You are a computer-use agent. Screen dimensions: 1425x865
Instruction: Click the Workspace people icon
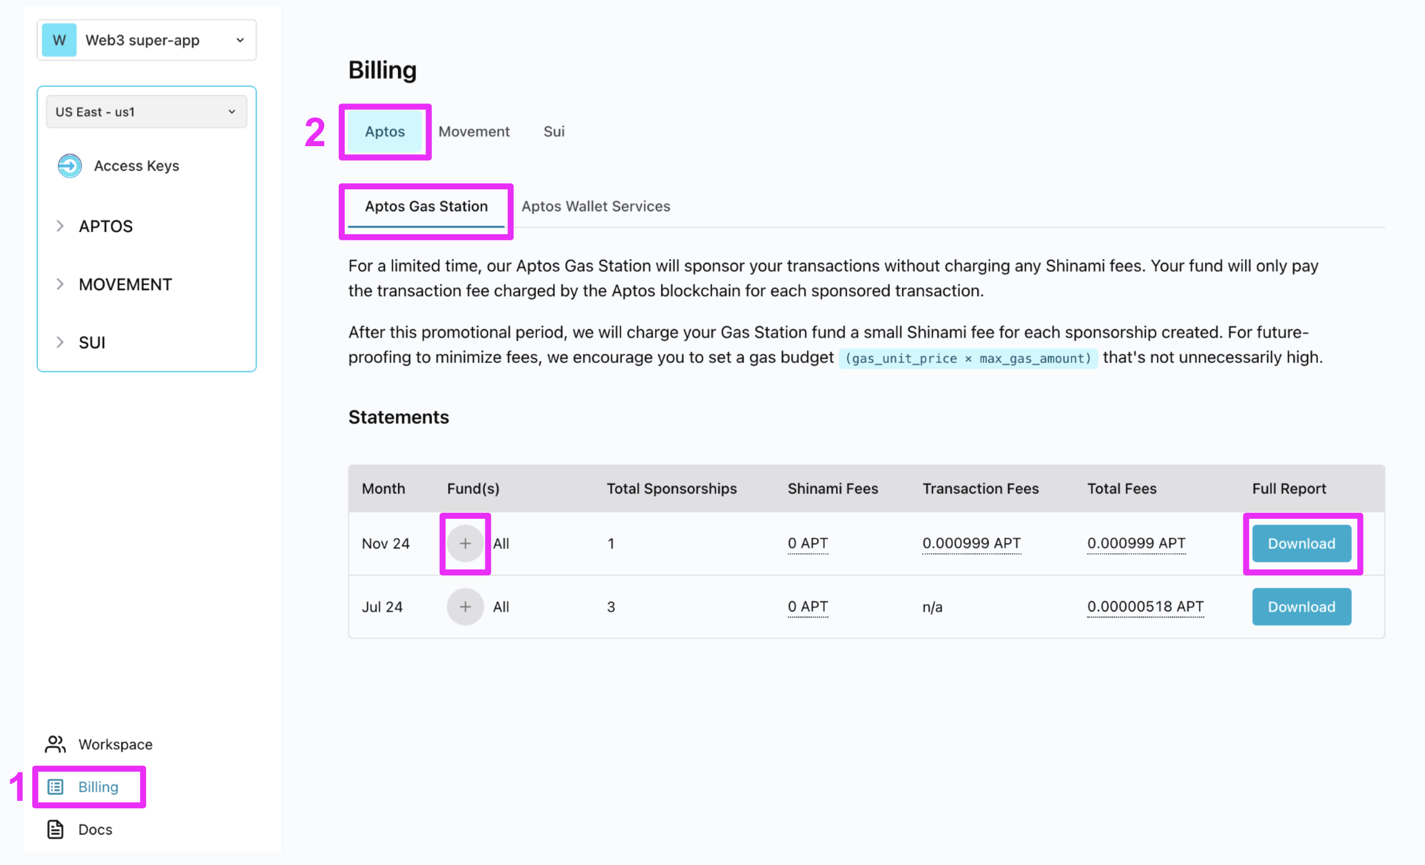(x=55, y=744)
